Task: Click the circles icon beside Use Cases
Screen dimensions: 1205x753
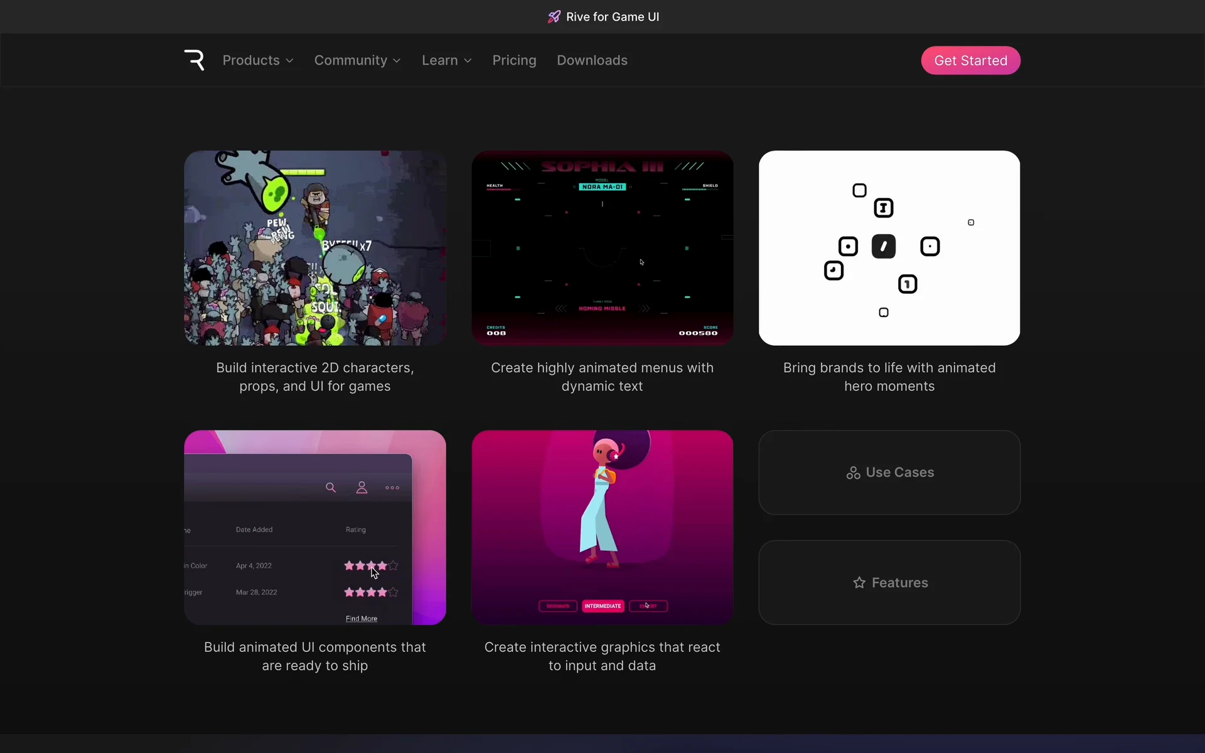Action: 853,473
